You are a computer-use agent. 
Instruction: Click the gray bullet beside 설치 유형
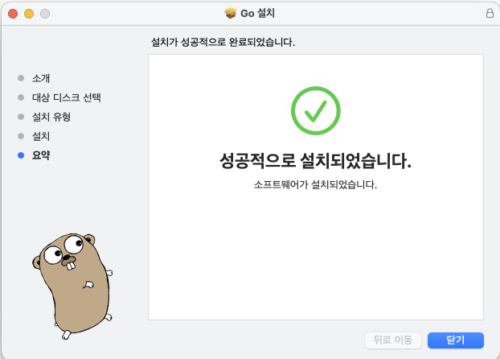(21, 117)
